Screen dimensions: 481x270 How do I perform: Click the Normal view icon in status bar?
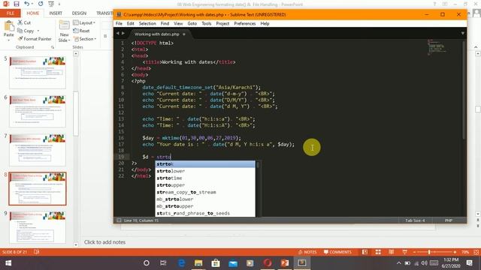tap(365, 252)
